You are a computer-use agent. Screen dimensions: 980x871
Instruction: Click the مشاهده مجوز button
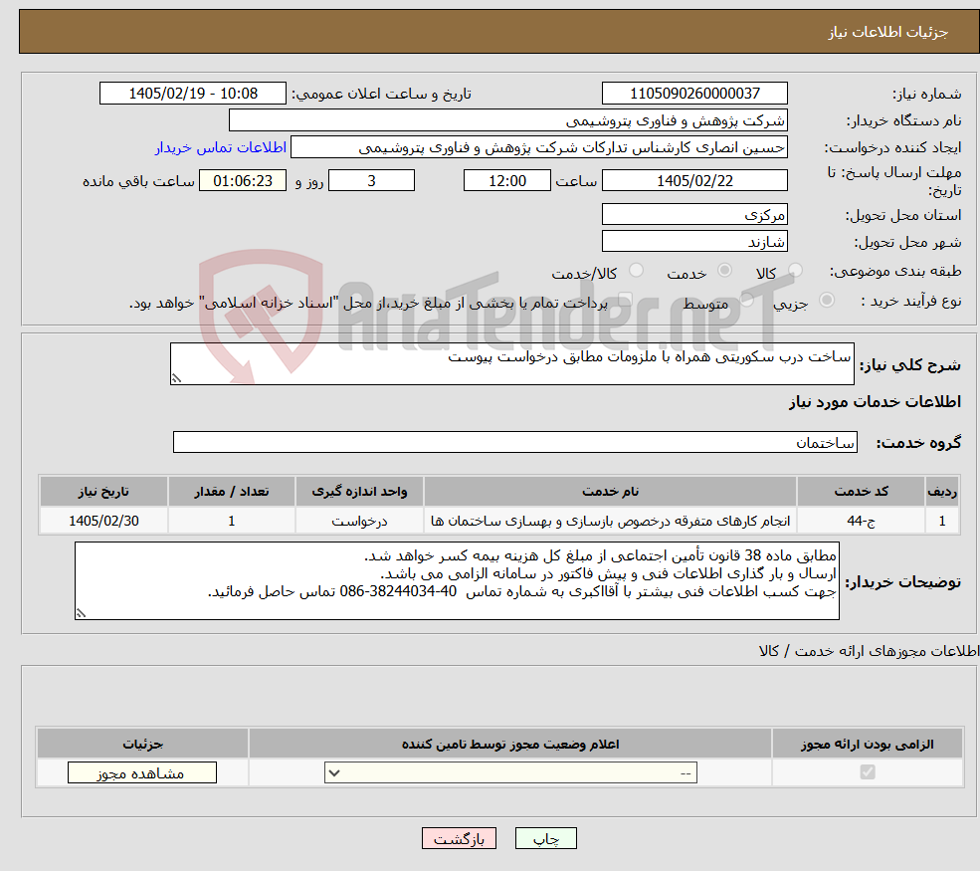coord(142,772)
